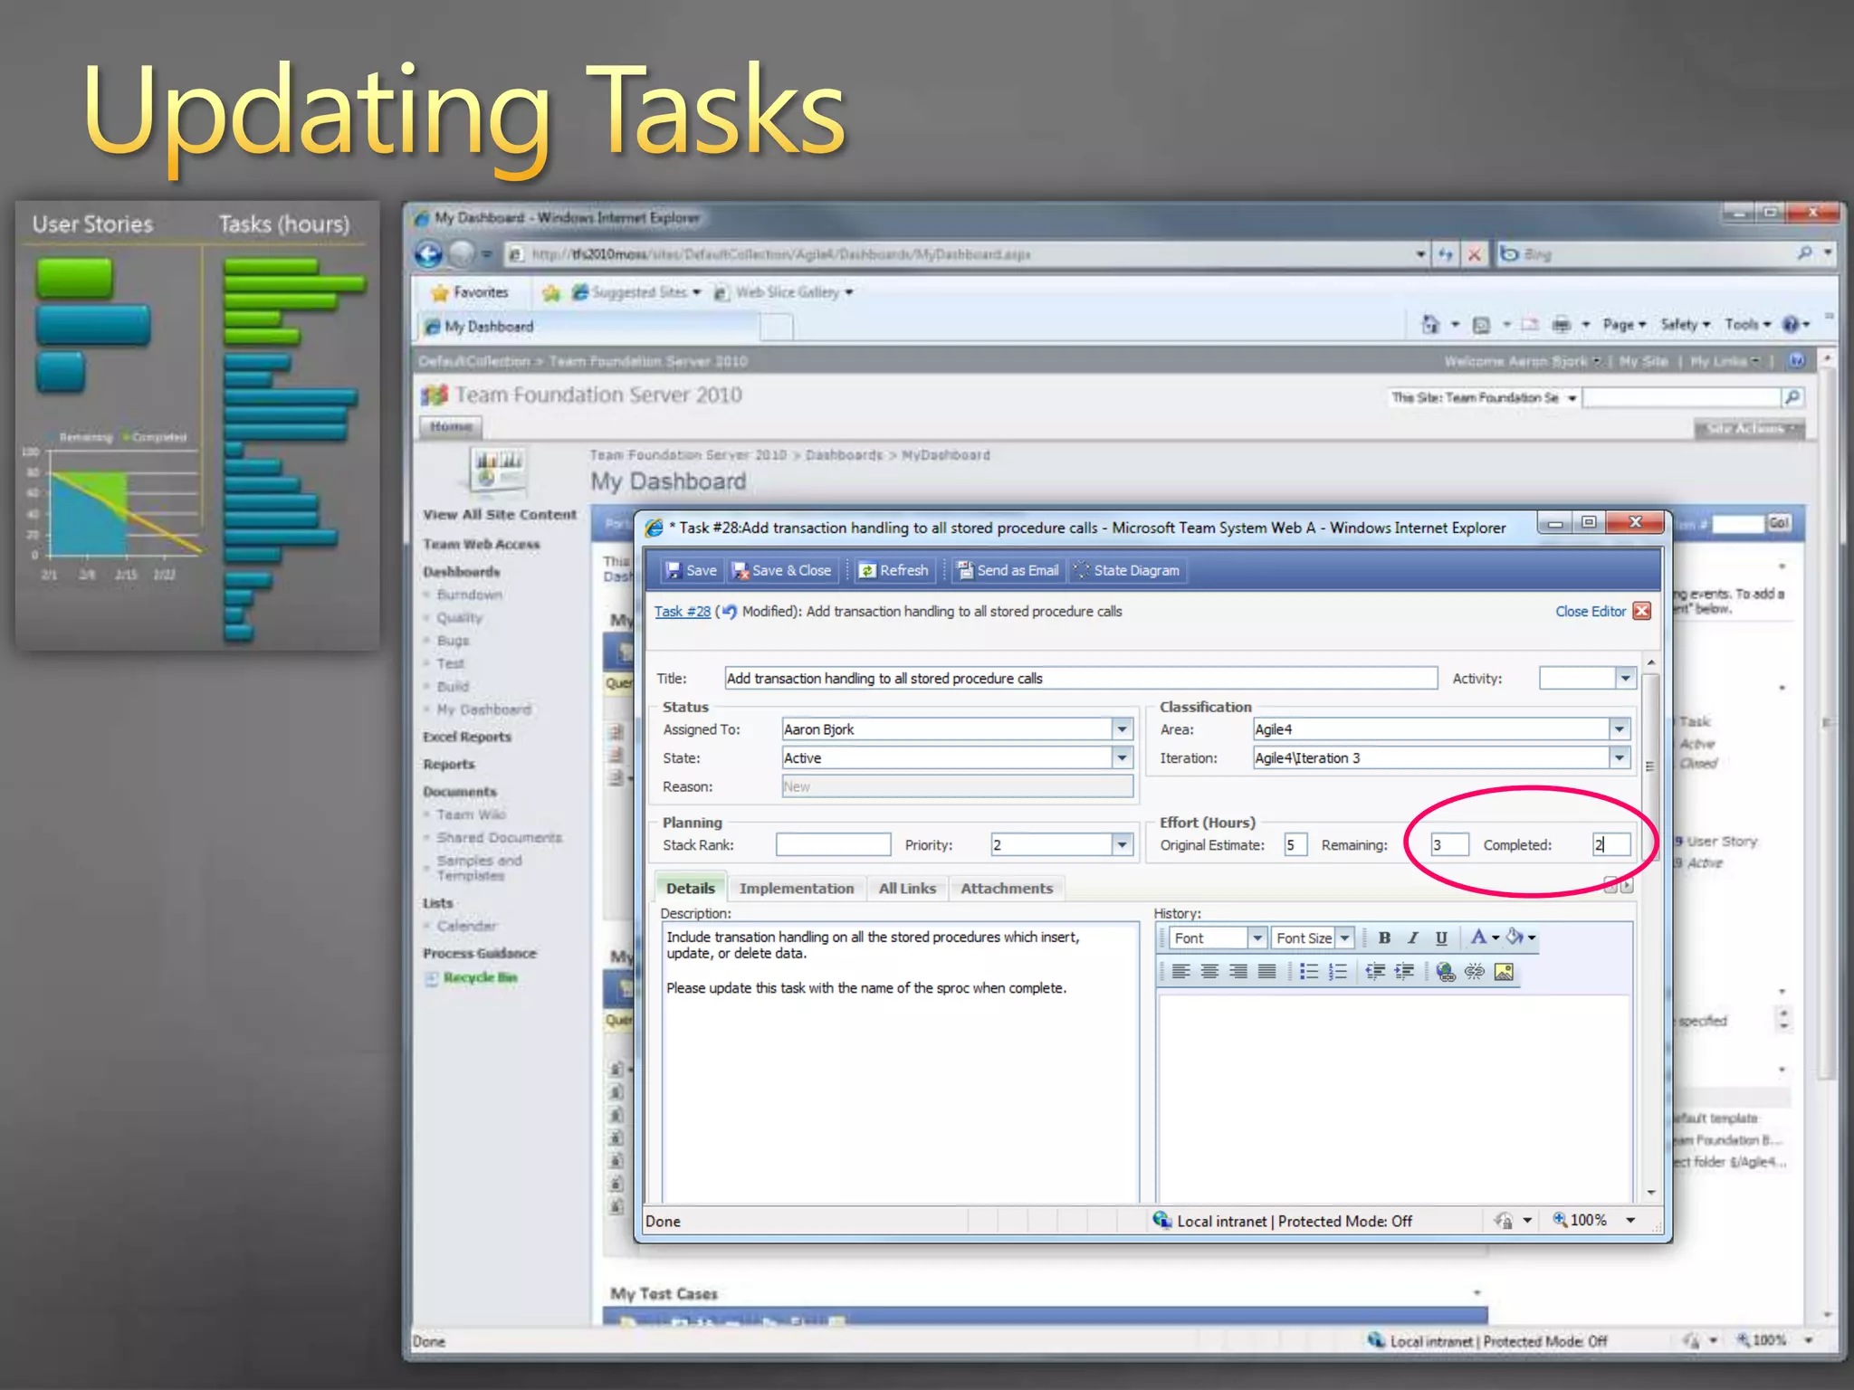Remove hyperlink in History editor
This screenshot has width=1854, height=1390.
1475,972
